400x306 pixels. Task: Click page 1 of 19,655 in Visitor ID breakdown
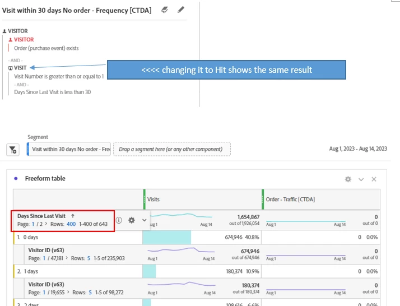click(x=44, y=293)
